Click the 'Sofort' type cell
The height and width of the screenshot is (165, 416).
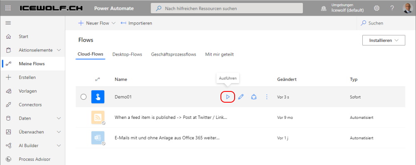coord(355,97)
